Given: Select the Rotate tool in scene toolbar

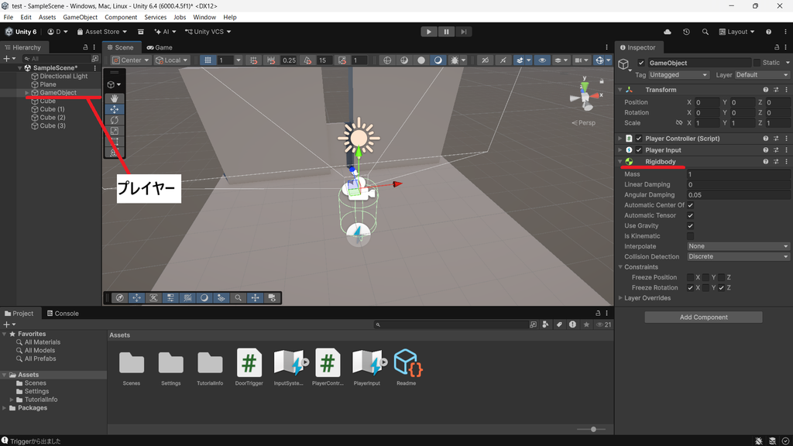Looking at the screenshot, I should tap(115, 120).
